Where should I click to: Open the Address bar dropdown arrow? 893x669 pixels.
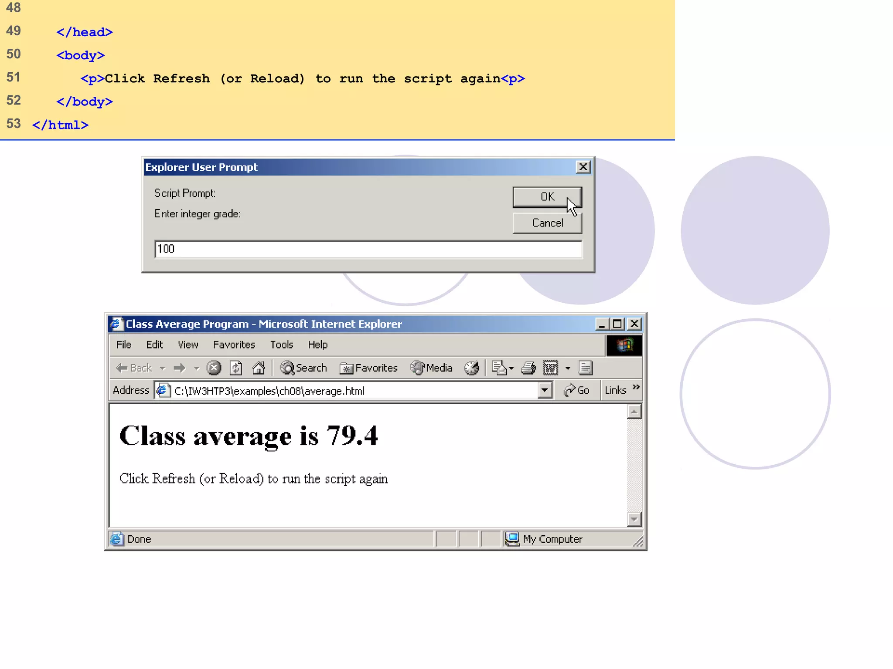tap(545, 390)
